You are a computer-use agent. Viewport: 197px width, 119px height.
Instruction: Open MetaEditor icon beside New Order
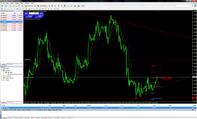[35, 6]
